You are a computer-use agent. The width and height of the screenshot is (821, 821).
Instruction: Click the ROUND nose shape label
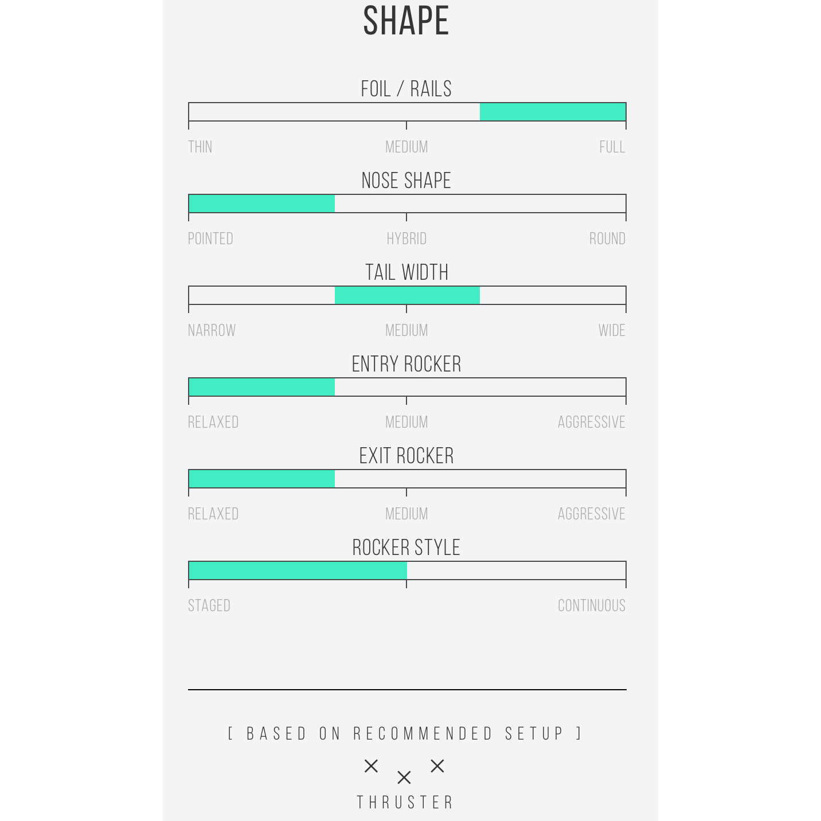point(607,239)
